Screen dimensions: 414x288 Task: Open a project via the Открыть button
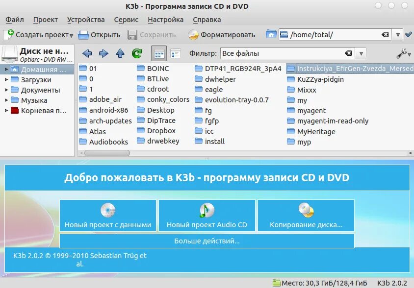coord(99,35)
